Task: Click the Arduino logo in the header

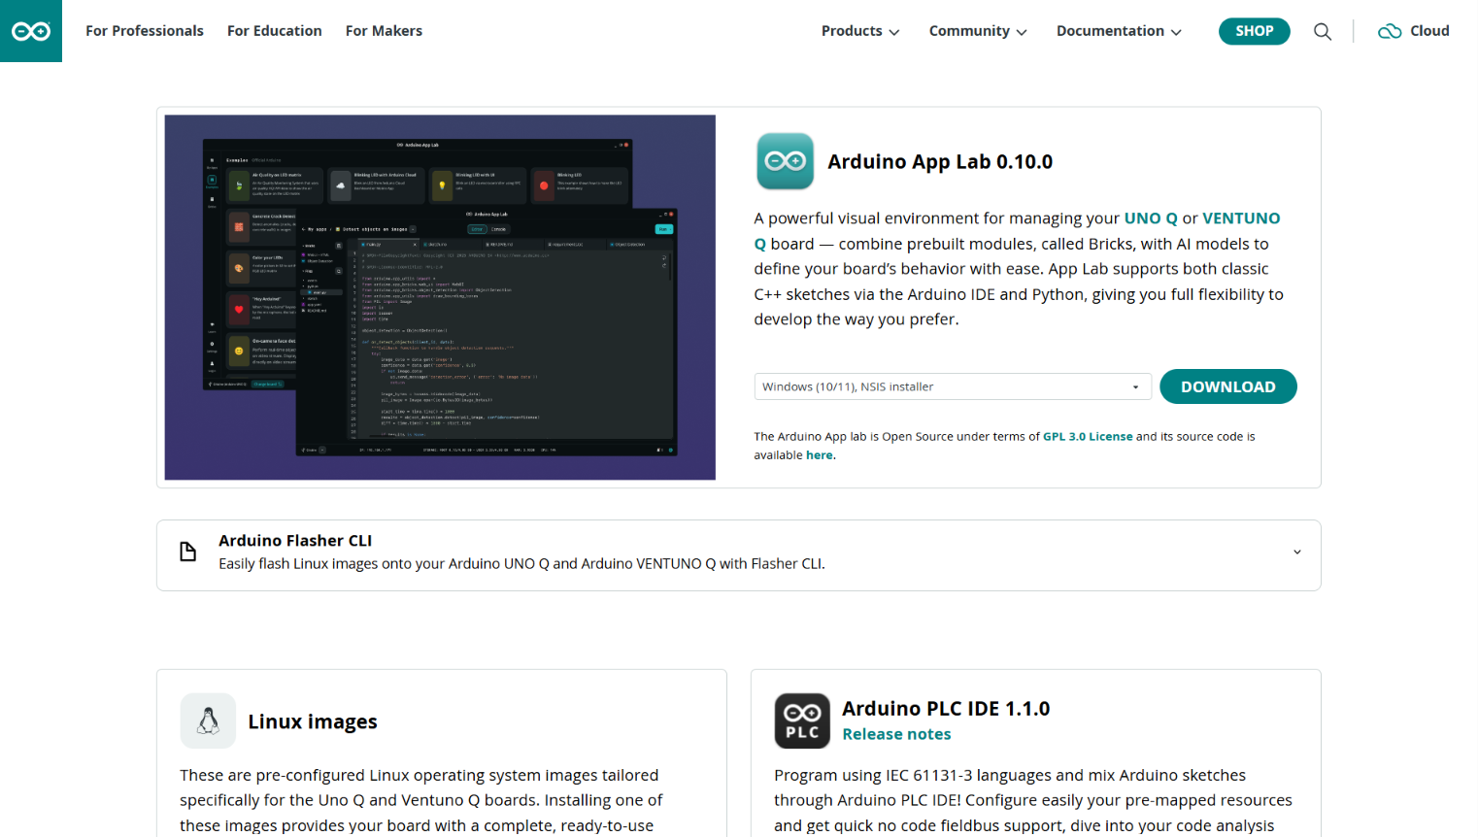Action: [x=31, y=31]
